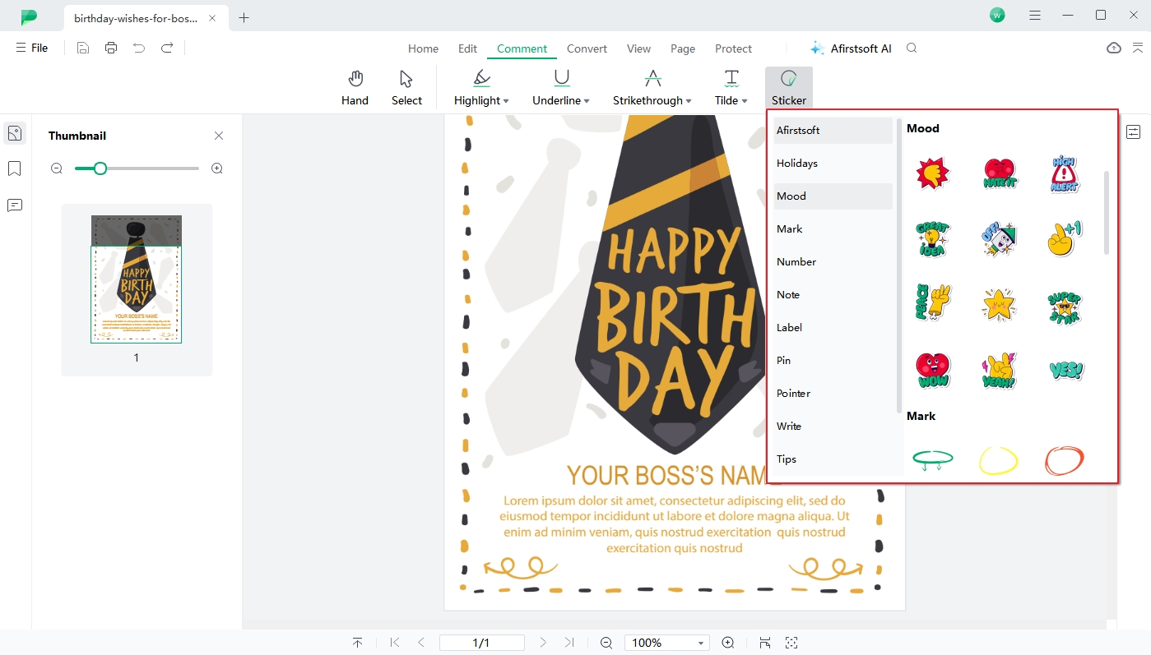
Task: Open the search tool icon
Action: point(912,48)
